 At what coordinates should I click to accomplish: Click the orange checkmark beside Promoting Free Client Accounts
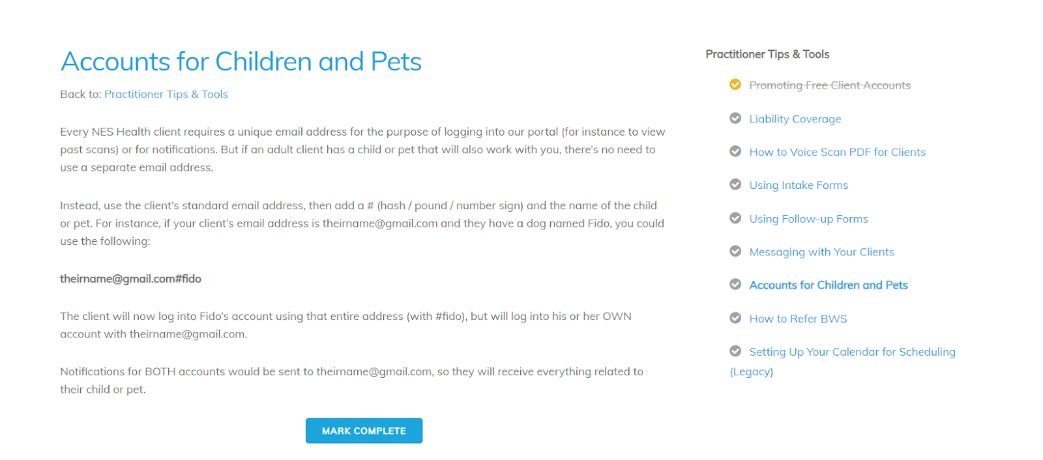coord(735,85)
